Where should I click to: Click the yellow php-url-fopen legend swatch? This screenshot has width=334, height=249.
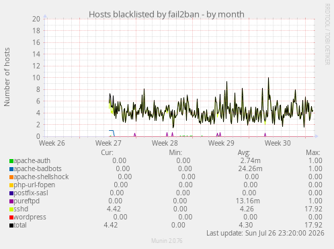(x=11, y=185)
